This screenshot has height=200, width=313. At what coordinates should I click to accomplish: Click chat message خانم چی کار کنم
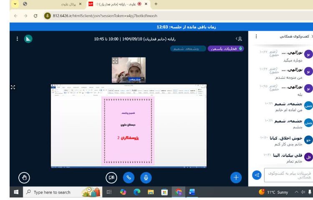tap(288, 144)
